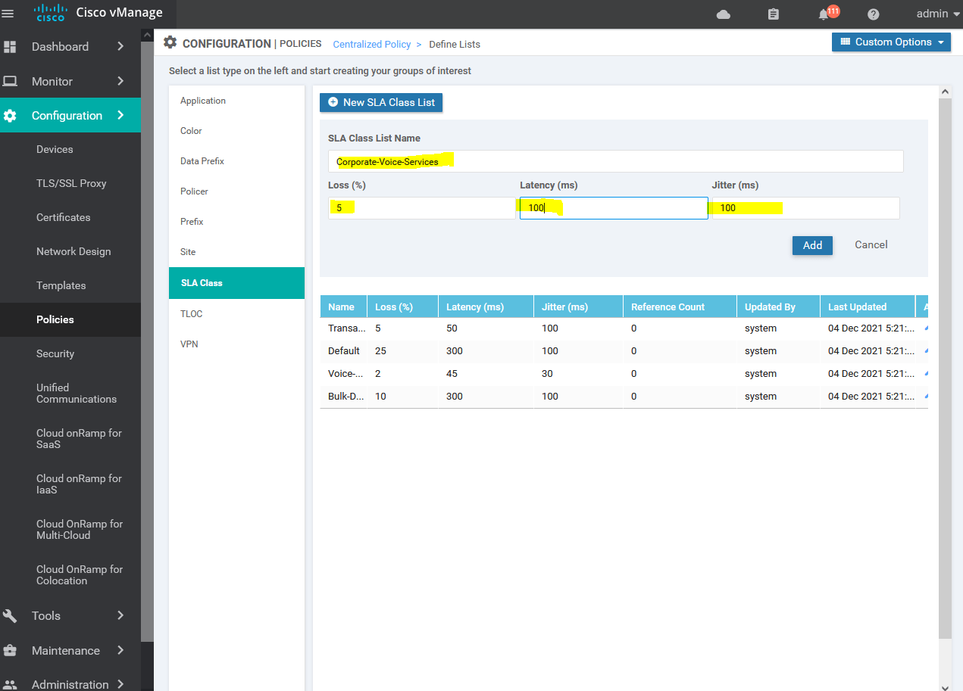Click the Tools wrench icon
Screen dimensions: 963x691
pyautogui.click(x=10, y=616)
